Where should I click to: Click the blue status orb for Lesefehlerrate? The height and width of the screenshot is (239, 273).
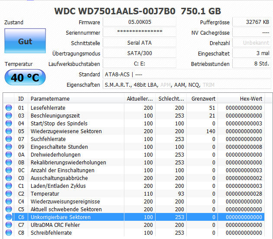[9, 108]
